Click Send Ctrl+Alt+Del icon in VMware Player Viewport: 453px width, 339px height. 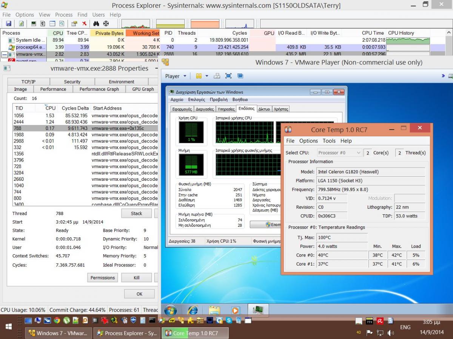(x=217, y=76)
